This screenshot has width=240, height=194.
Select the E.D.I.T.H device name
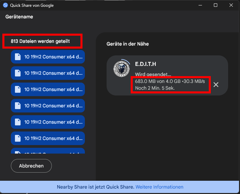point(145,64)
